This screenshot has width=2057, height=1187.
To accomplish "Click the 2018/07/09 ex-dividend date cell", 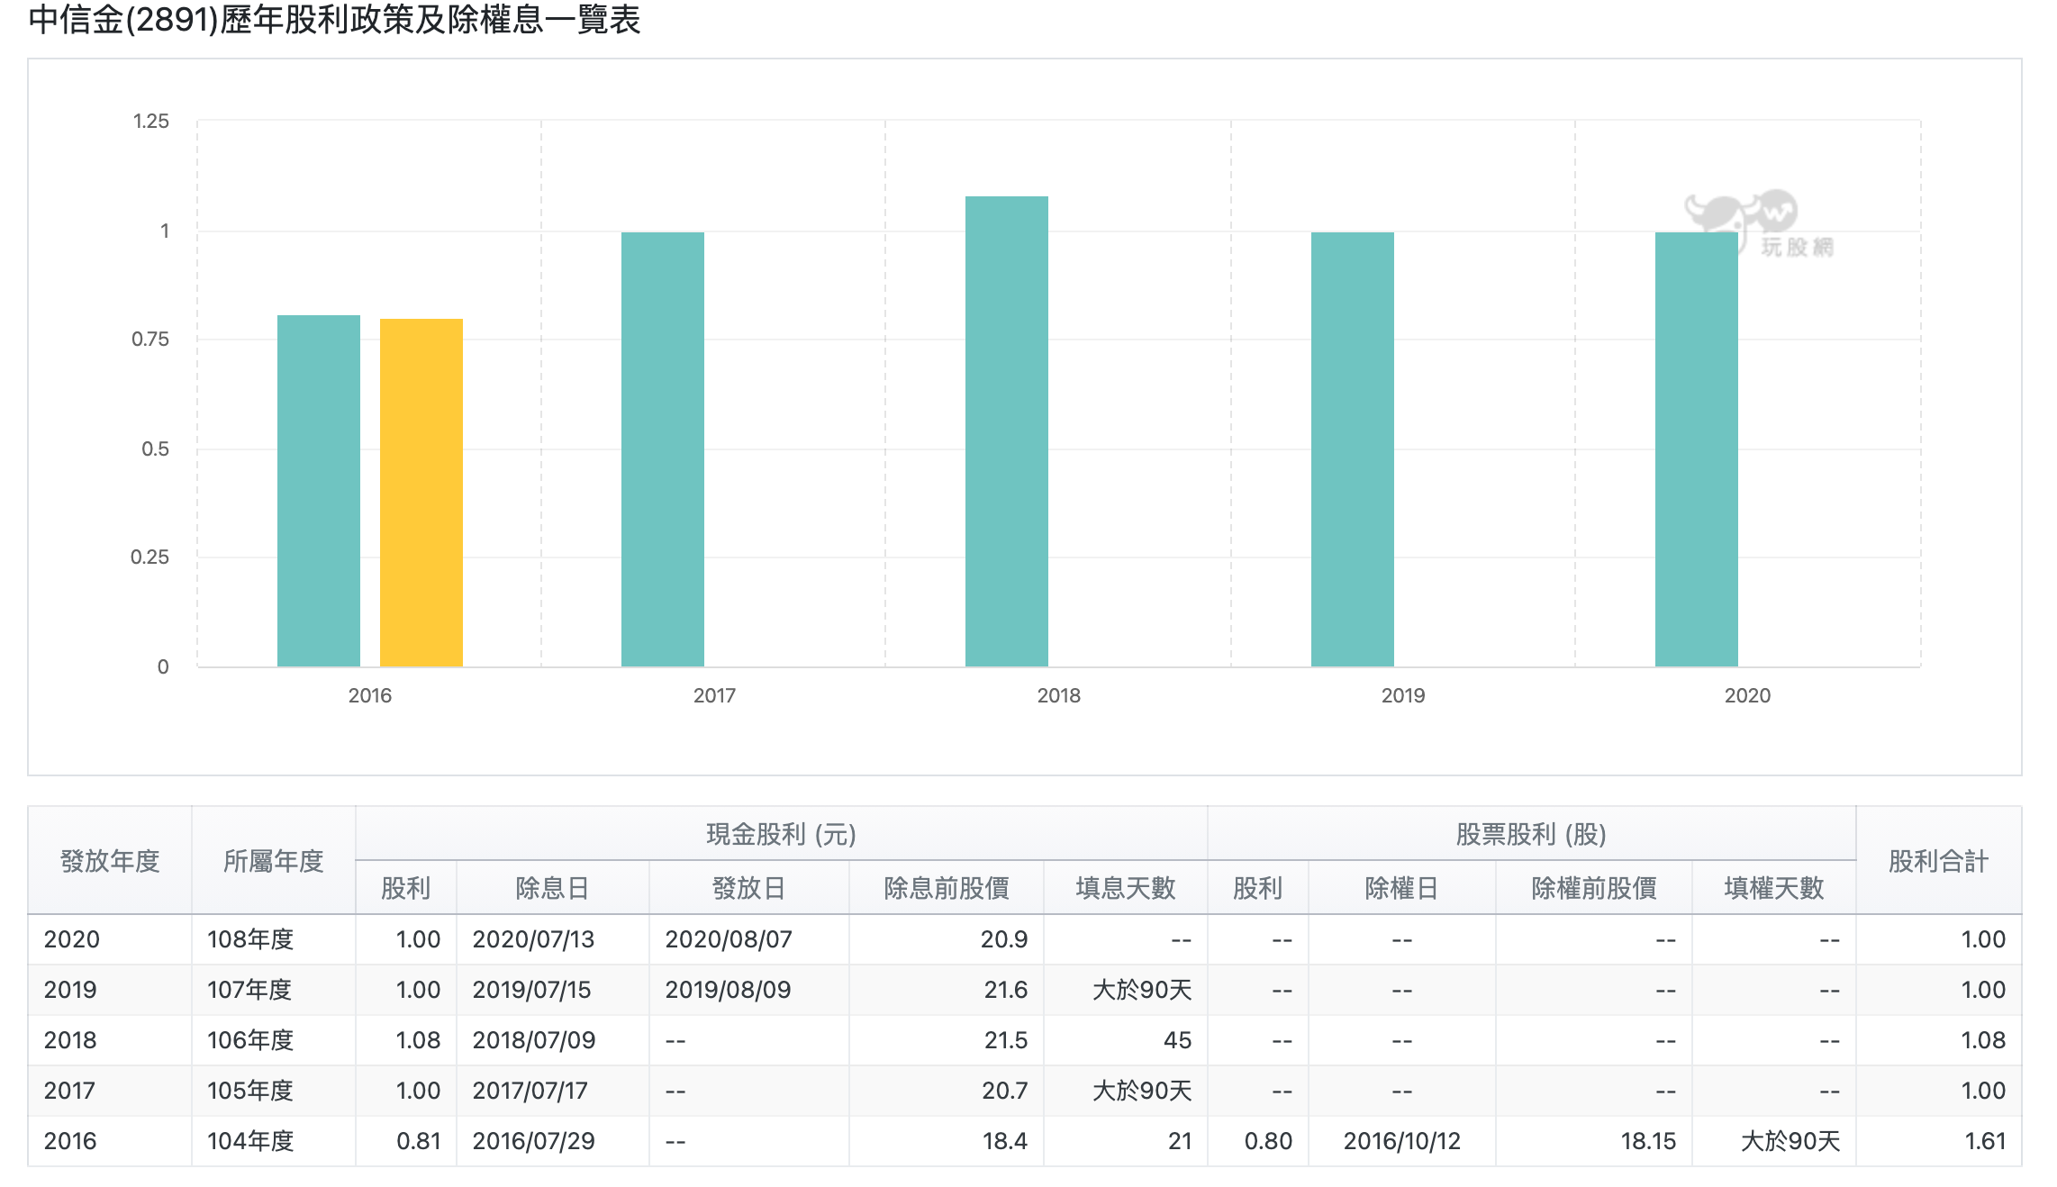I will [x=534, y=1040].
